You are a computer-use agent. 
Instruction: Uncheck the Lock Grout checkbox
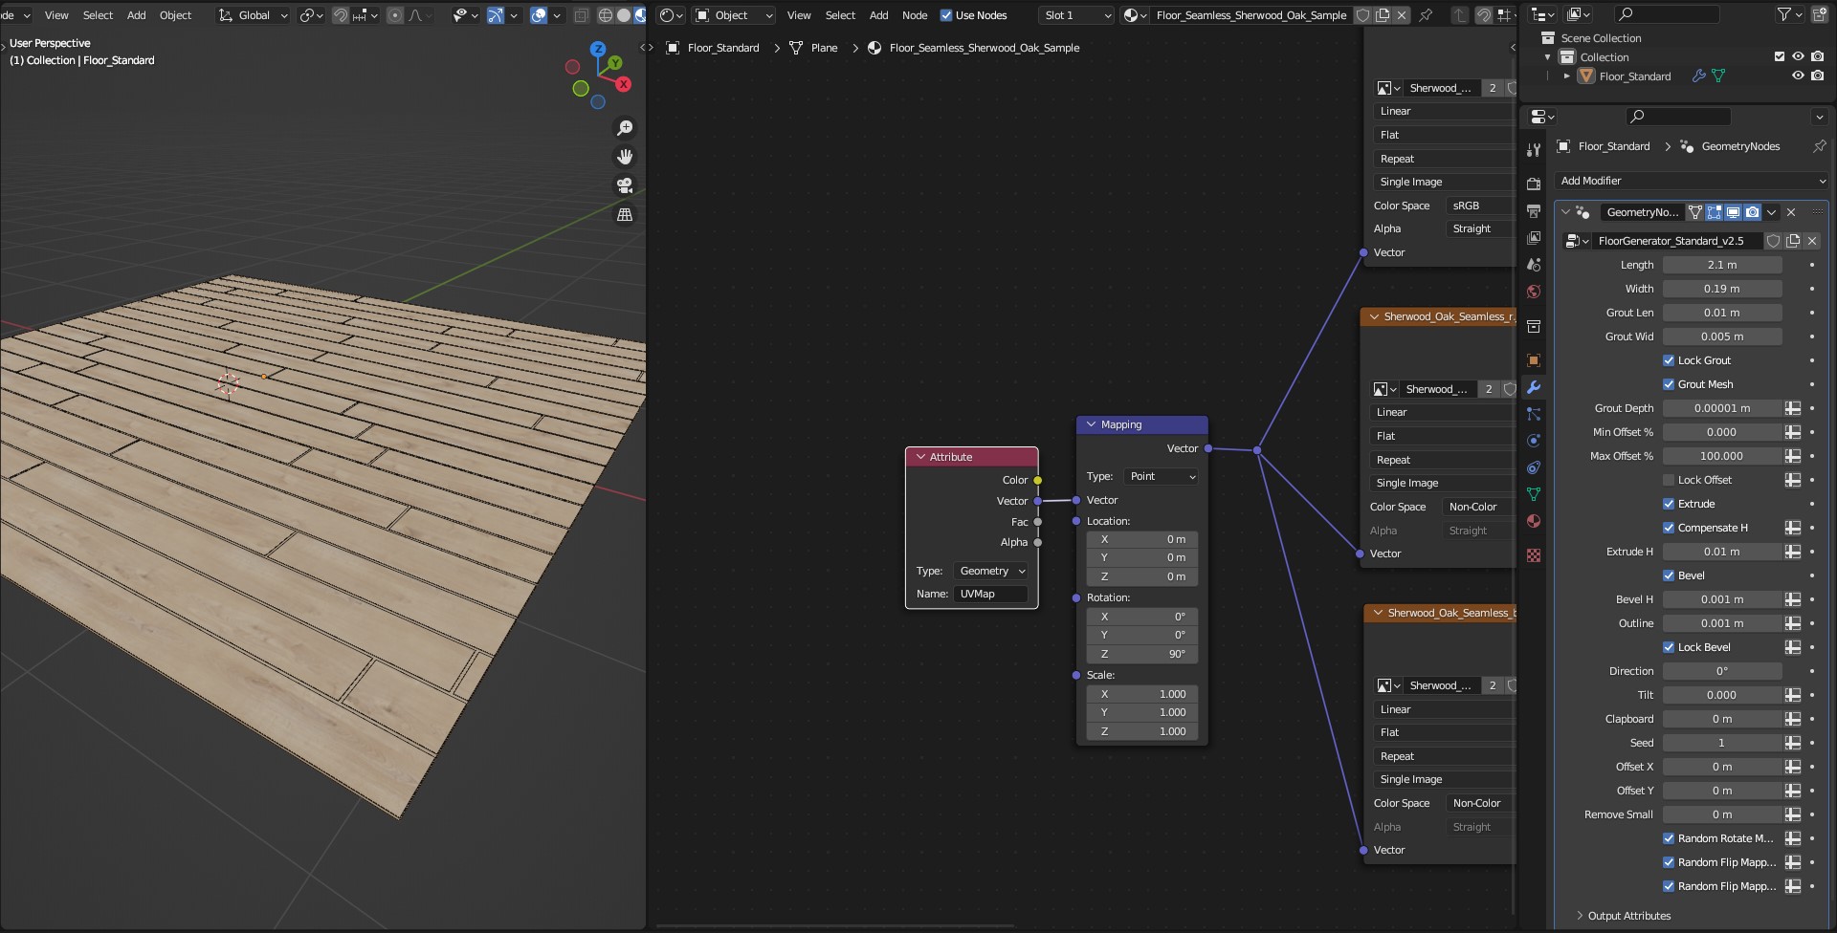[1669, 360]
